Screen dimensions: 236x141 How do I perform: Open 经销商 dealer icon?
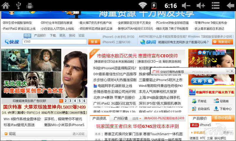click(216, 101)
